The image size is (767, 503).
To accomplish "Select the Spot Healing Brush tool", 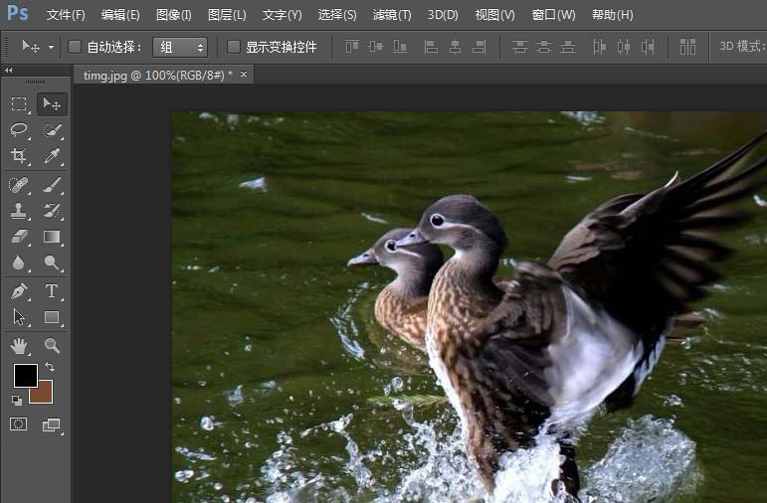I will point(19,185).
